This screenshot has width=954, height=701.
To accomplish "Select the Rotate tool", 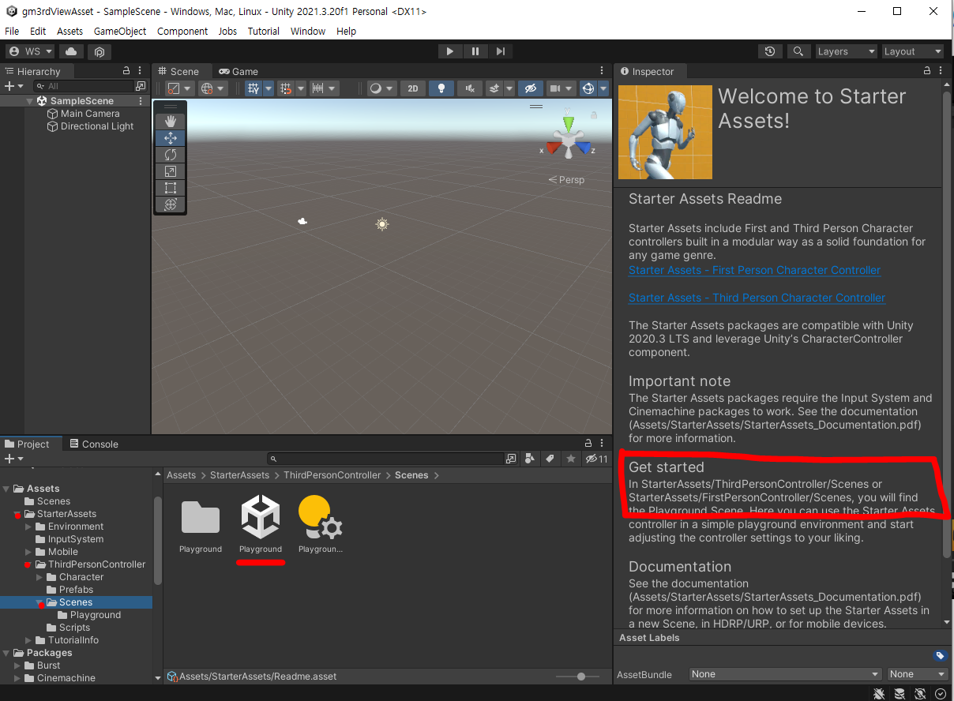I will 170,155.
